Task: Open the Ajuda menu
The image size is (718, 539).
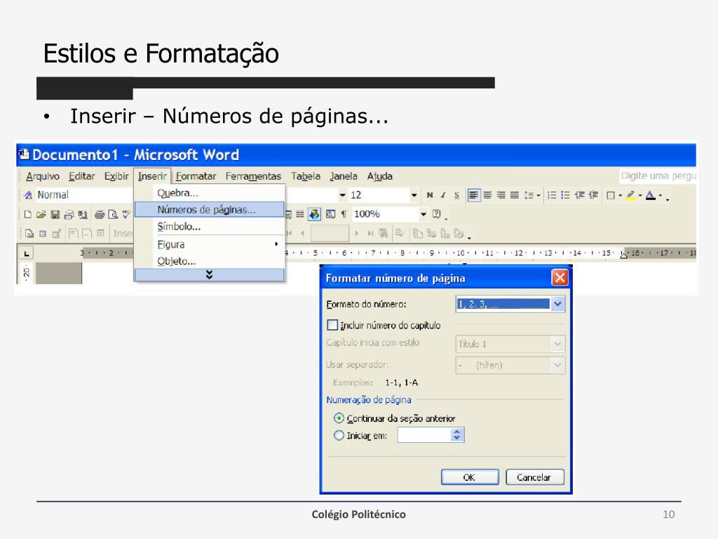Action: pos(379,176)
